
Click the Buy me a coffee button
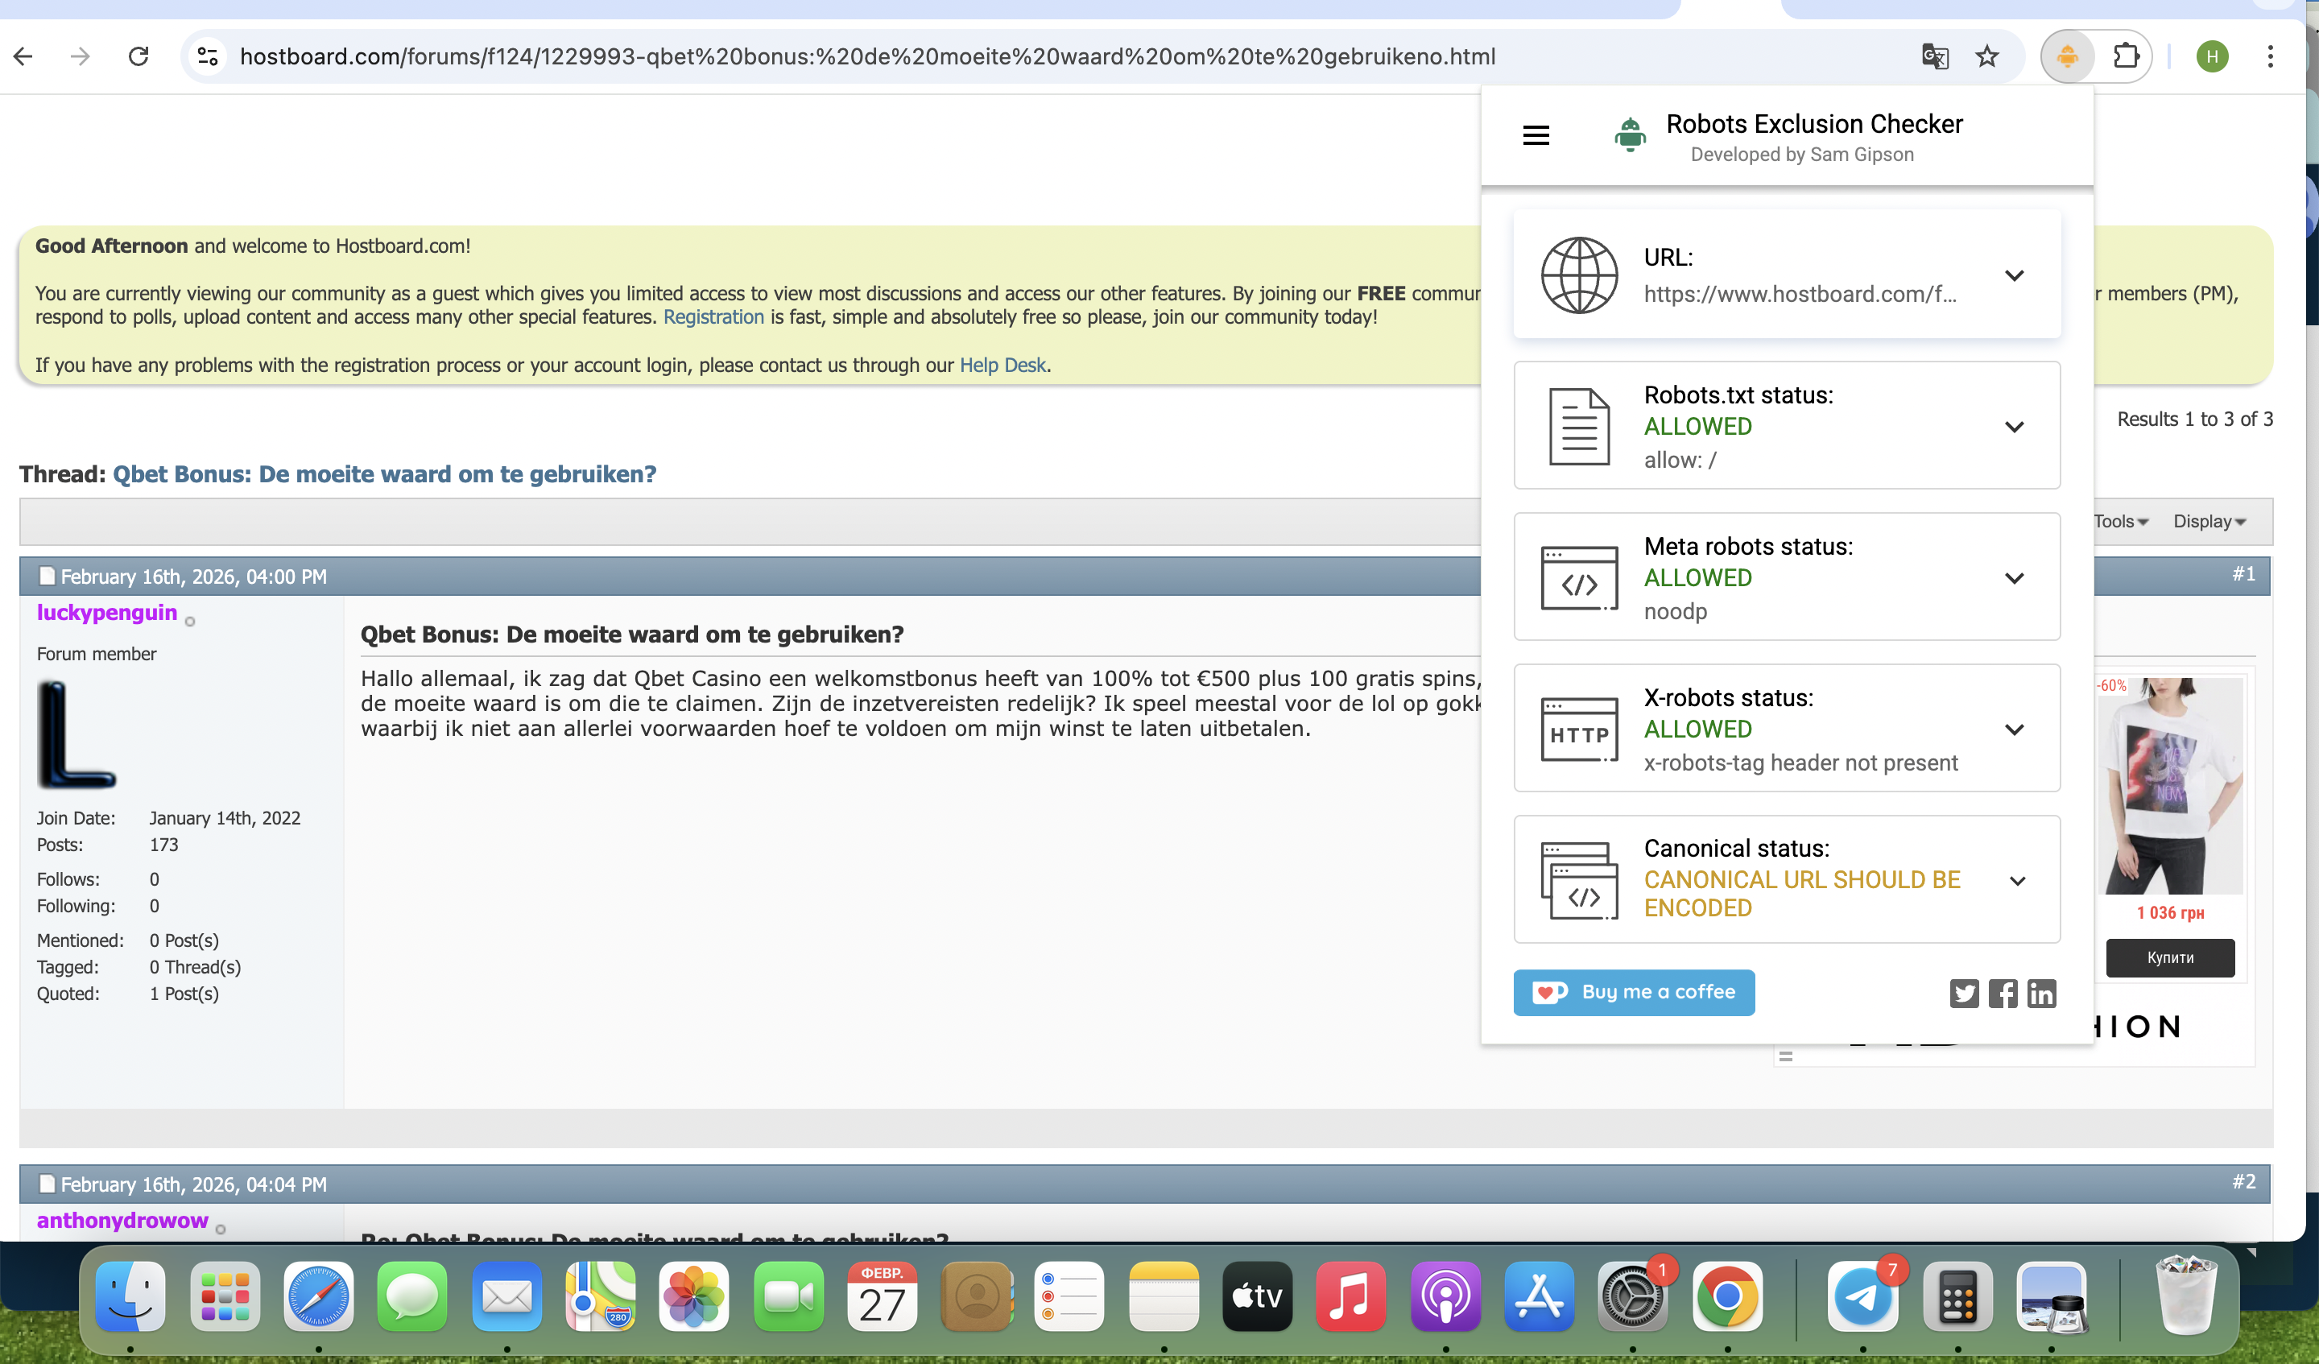pos(1634,992)
